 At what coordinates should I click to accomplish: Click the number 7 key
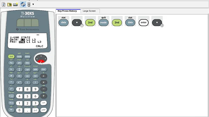(19, 89)
